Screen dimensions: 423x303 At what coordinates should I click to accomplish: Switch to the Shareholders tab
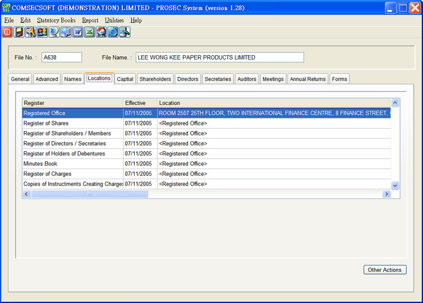[x=155, y=79]
